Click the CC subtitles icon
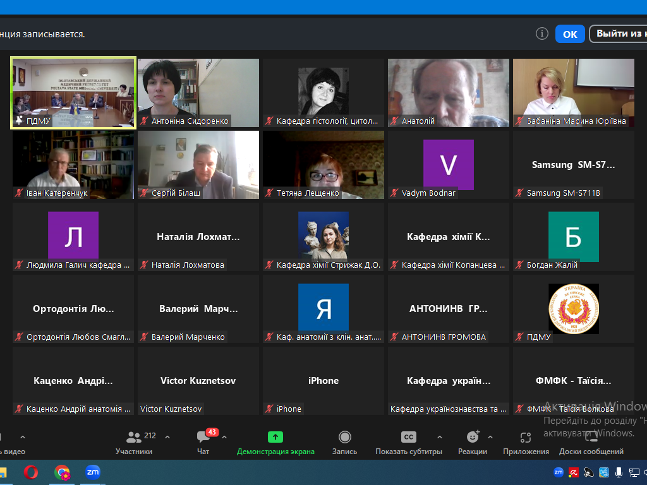The height and width of the screenshot is (485, 647). pyautogui.click(x=409, y=437)
